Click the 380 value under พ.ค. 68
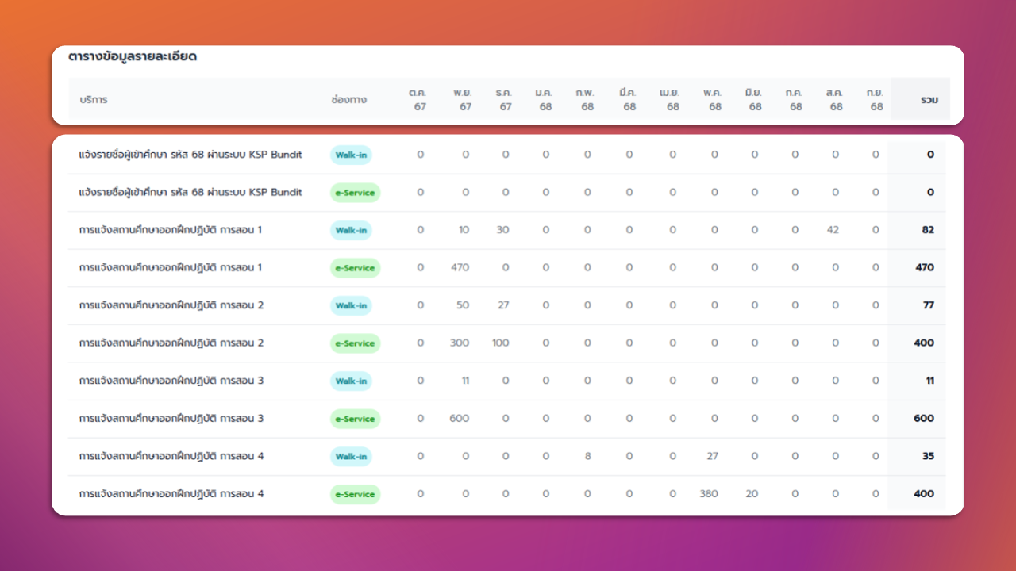 (x=709, y=494)
